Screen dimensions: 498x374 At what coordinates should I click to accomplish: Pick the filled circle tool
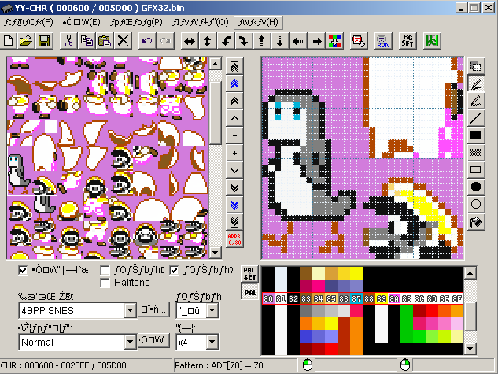[x=475, y=187]
